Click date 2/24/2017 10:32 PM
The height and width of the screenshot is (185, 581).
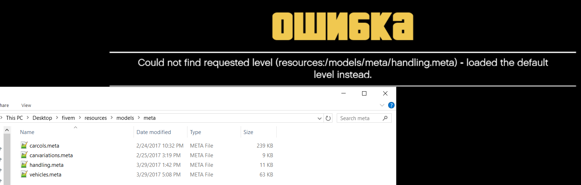point(160,145)
